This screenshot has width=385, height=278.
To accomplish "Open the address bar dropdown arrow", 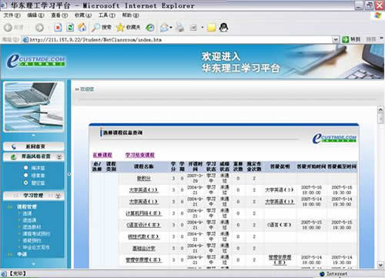I will (336, 39).
